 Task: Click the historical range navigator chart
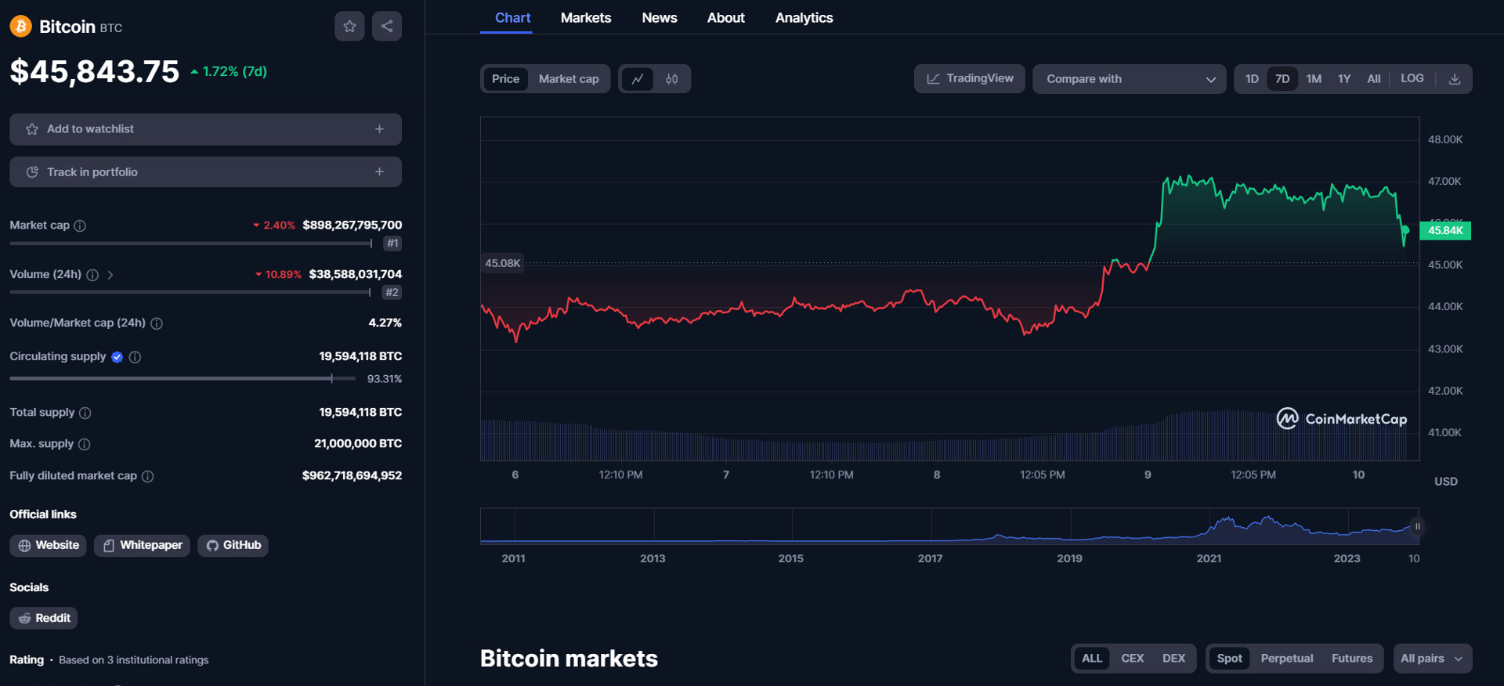click(x=949, y=526)
